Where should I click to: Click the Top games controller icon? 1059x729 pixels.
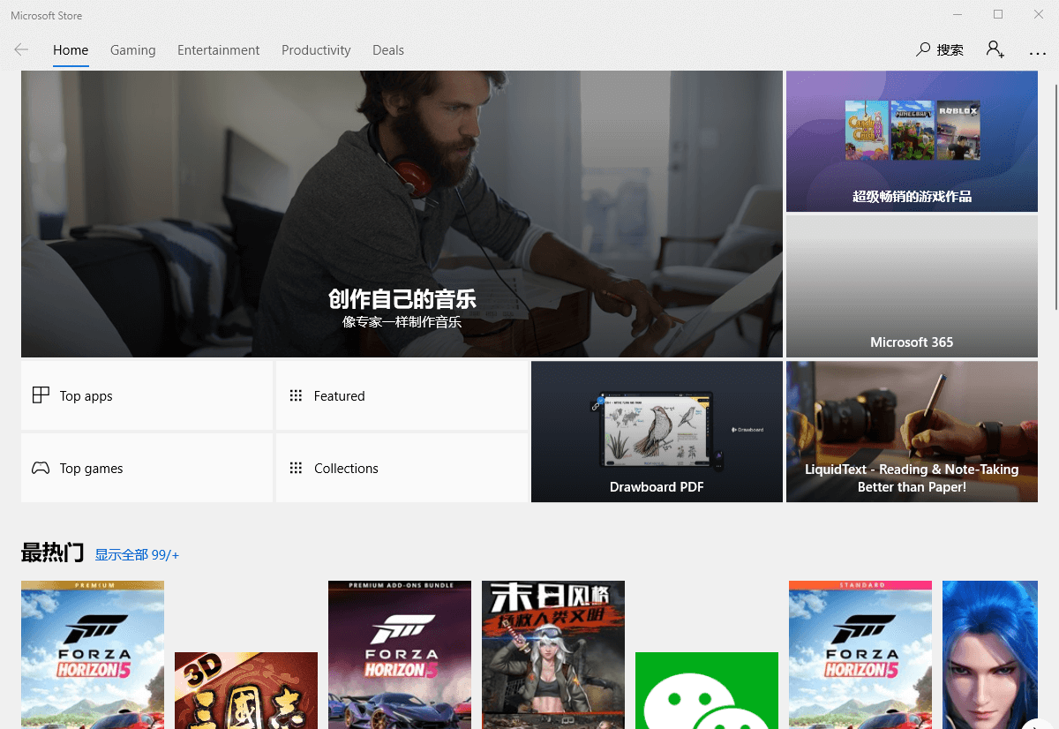(41, 469)
